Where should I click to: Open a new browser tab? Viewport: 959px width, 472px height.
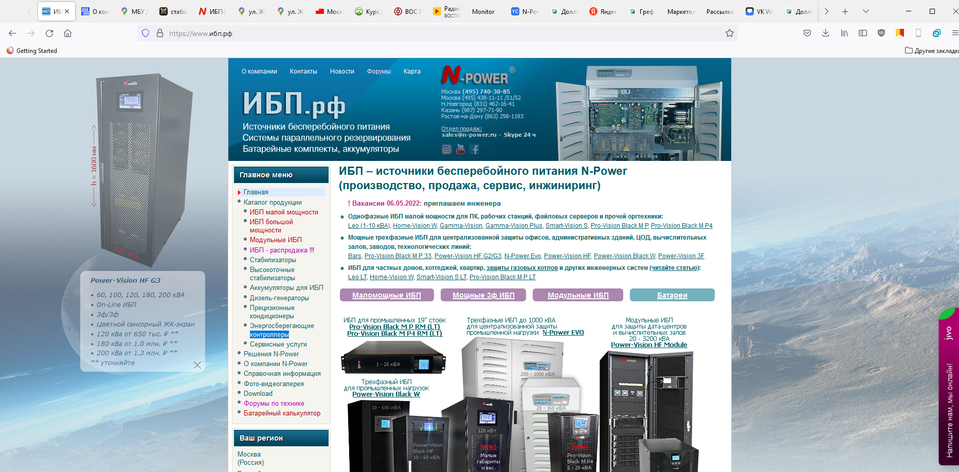[x=845, y=11]
